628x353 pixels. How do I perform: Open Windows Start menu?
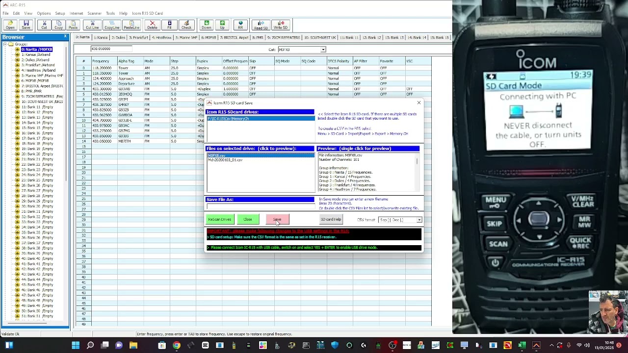pos(76,346)
